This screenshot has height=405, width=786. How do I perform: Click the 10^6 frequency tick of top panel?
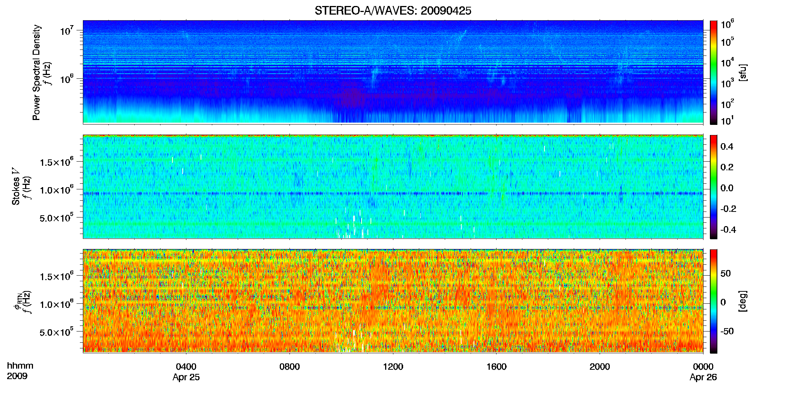click(x=66, y=79)
